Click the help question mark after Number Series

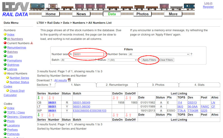(191, 54)
